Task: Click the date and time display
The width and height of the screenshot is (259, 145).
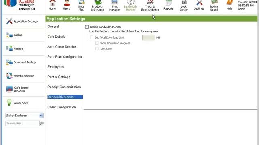Action: tap(247, 4)
